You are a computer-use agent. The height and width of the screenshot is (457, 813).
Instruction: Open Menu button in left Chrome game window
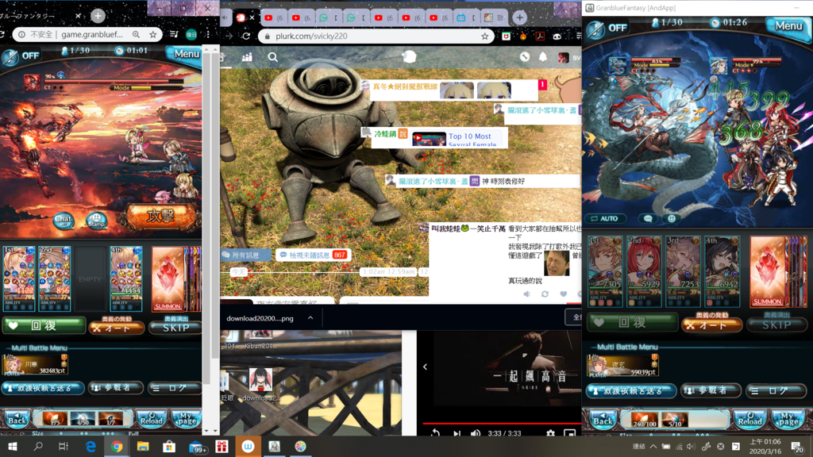coord(184,53)
